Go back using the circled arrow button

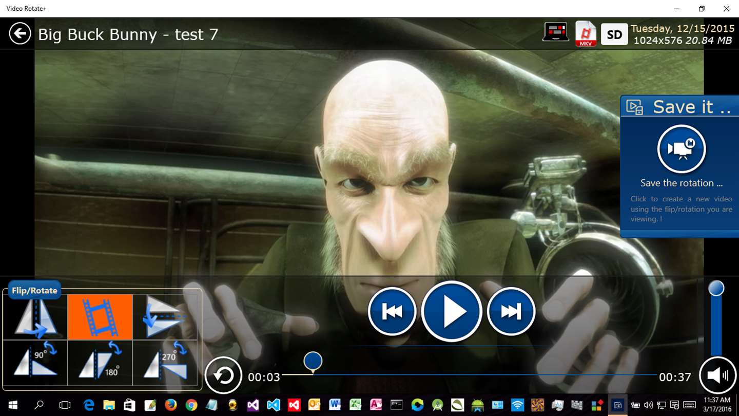[x=20, y=34]
